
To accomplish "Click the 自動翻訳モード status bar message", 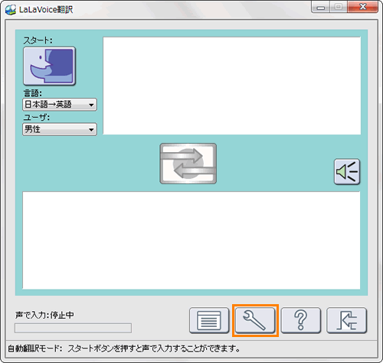I will tap(124, 348).
